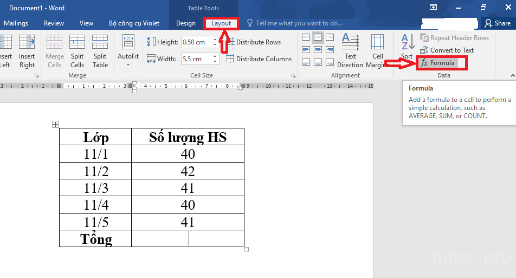Click the empty Tổng total cell

point(188,238)
